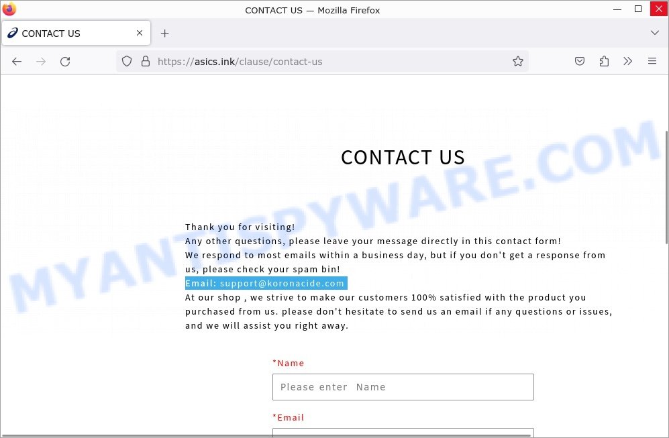Screen dimensions: 669x438
Task: Open the Firefox hamburger application menu
Action: 652,61
